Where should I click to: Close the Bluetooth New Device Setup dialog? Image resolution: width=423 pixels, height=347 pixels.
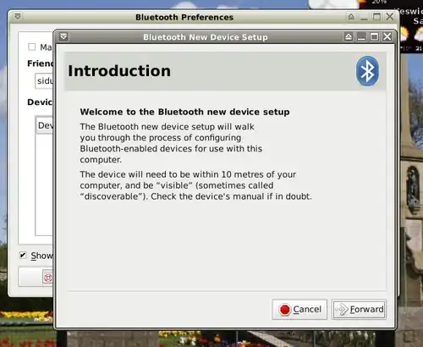click(387, 36)
